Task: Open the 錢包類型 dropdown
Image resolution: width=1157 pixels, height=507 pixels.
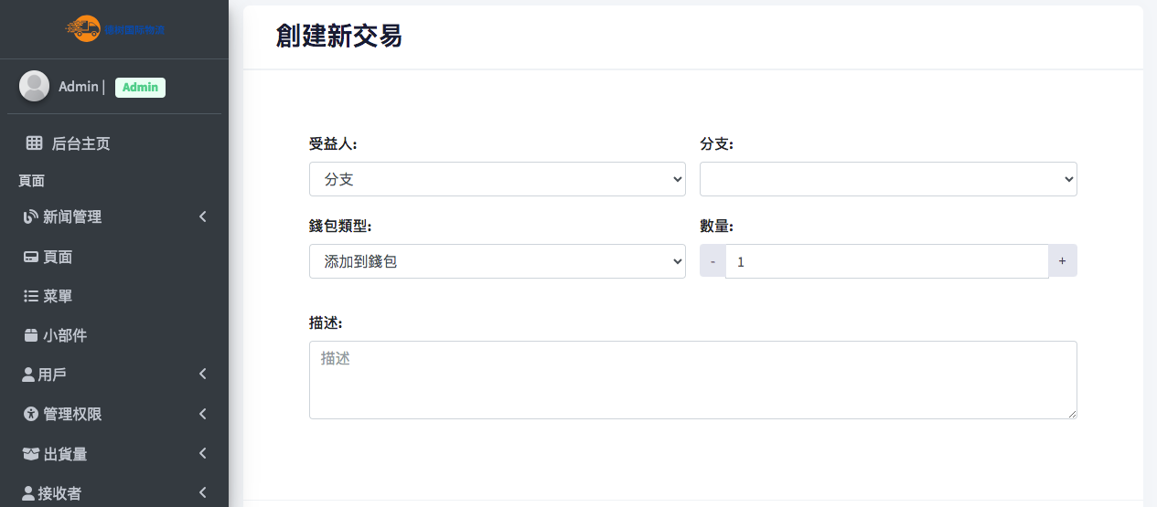Action: coord(497,261)
